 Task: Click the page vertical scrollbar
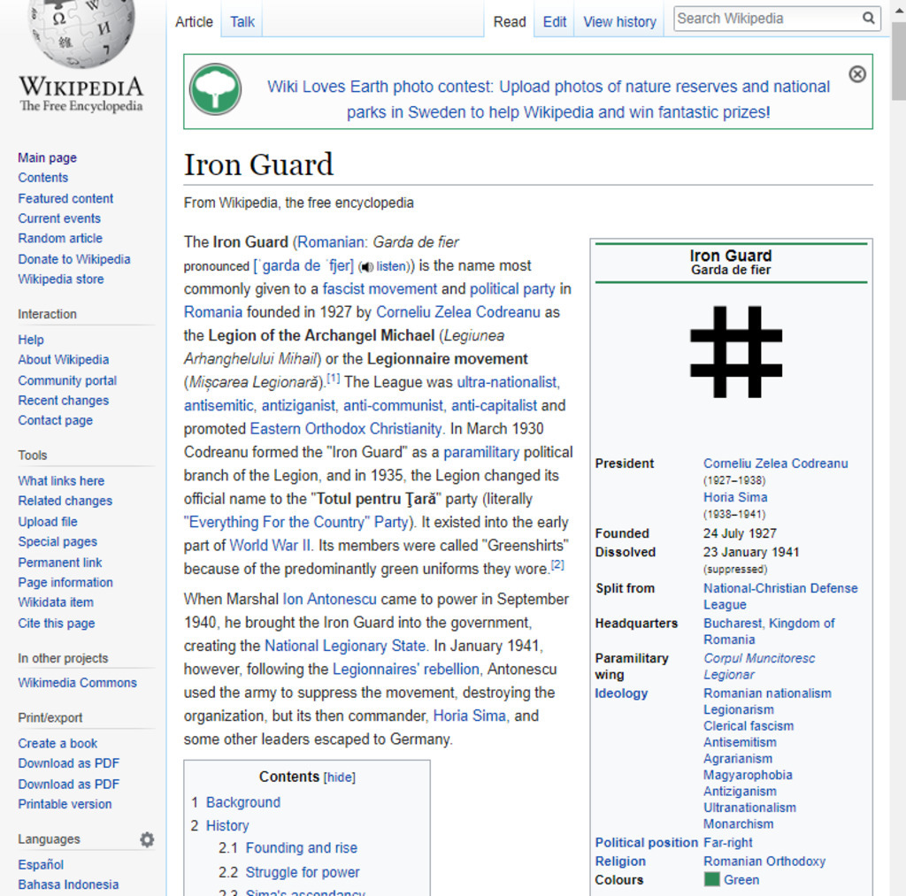pyautogui.click(x=898, y=442)
